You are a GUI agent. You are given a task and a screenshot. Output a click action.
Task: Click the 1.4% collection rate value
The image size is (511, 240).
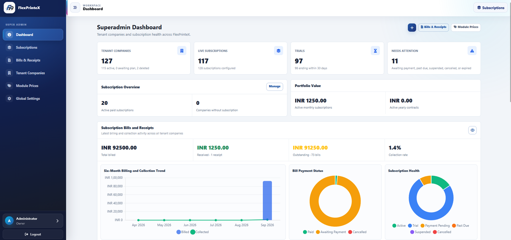tap(395, 148)
